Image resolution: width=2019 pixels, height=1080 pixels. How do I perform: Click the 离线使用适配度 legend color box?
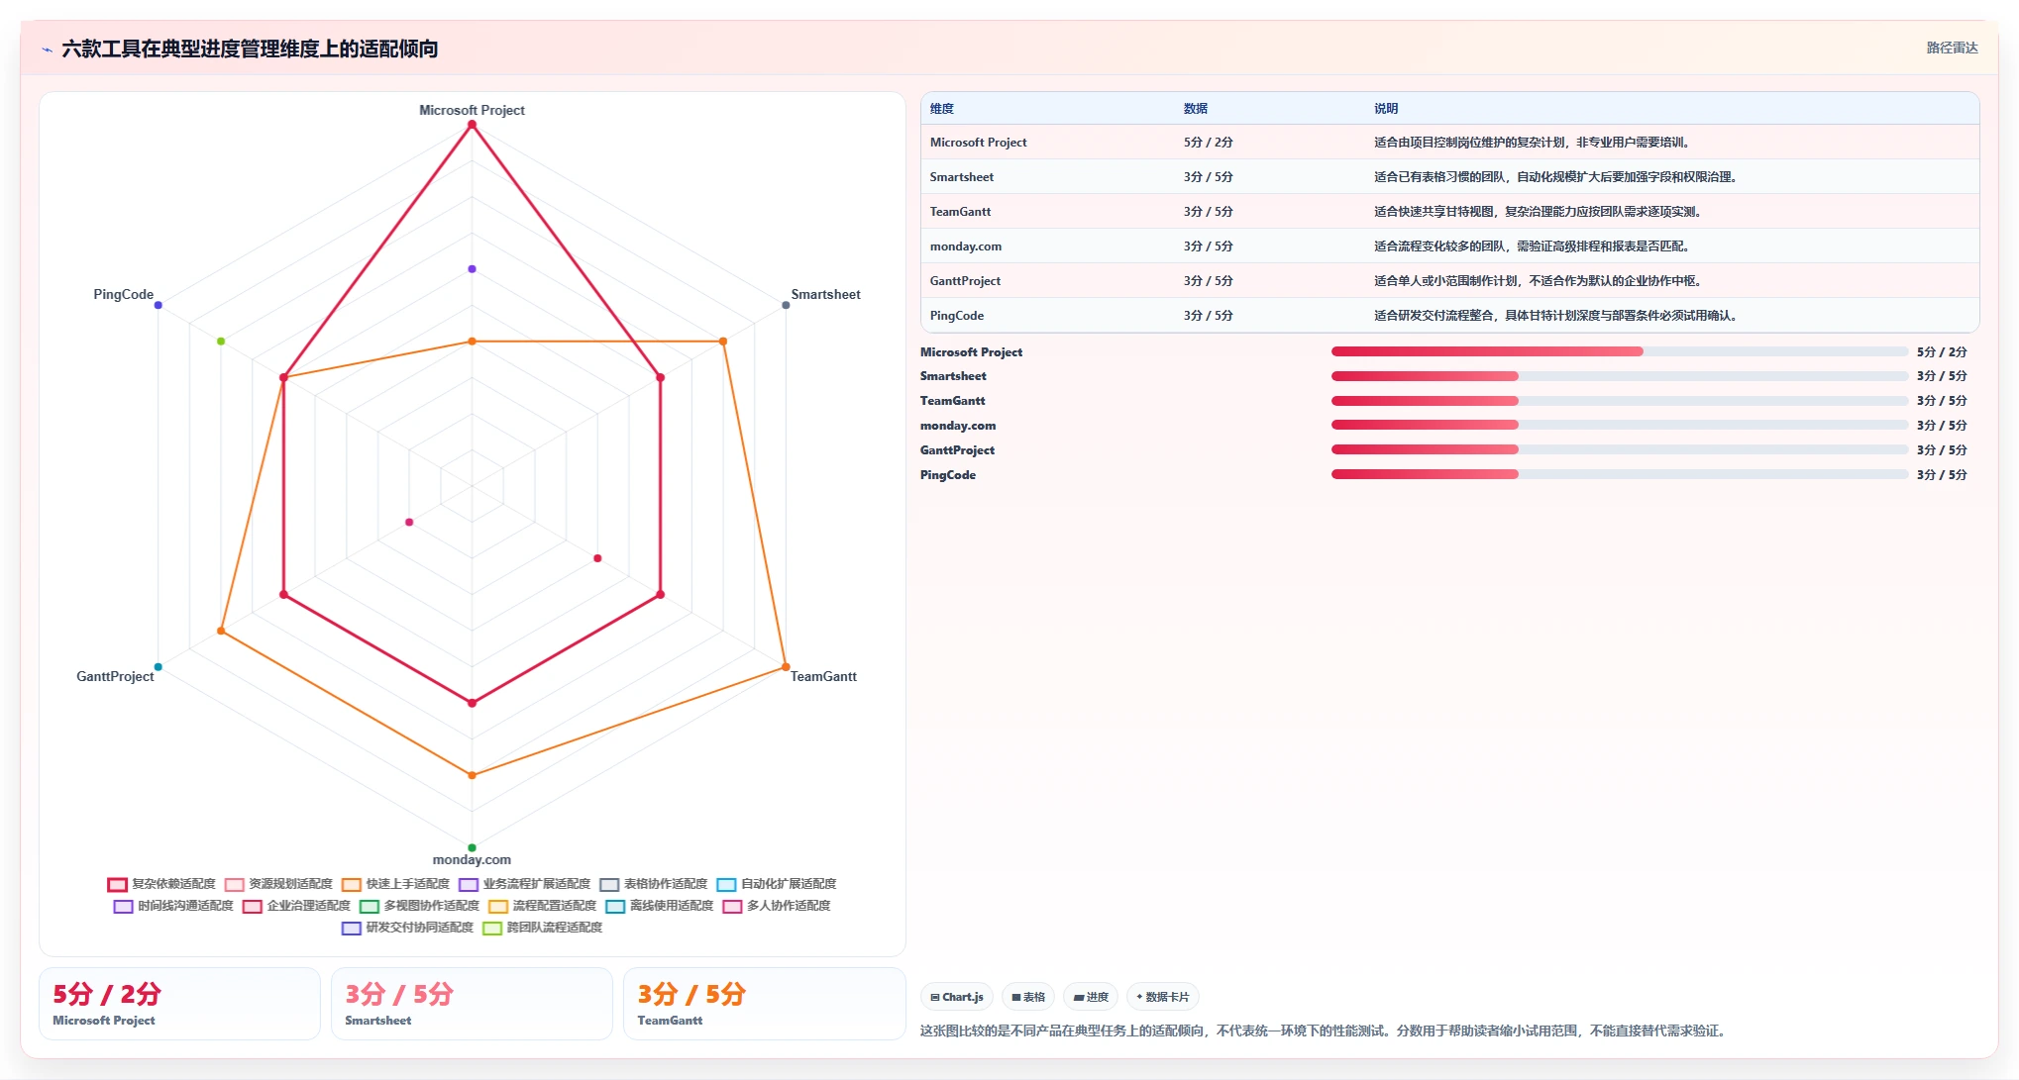pyautogui.click(x=615, y=906)
